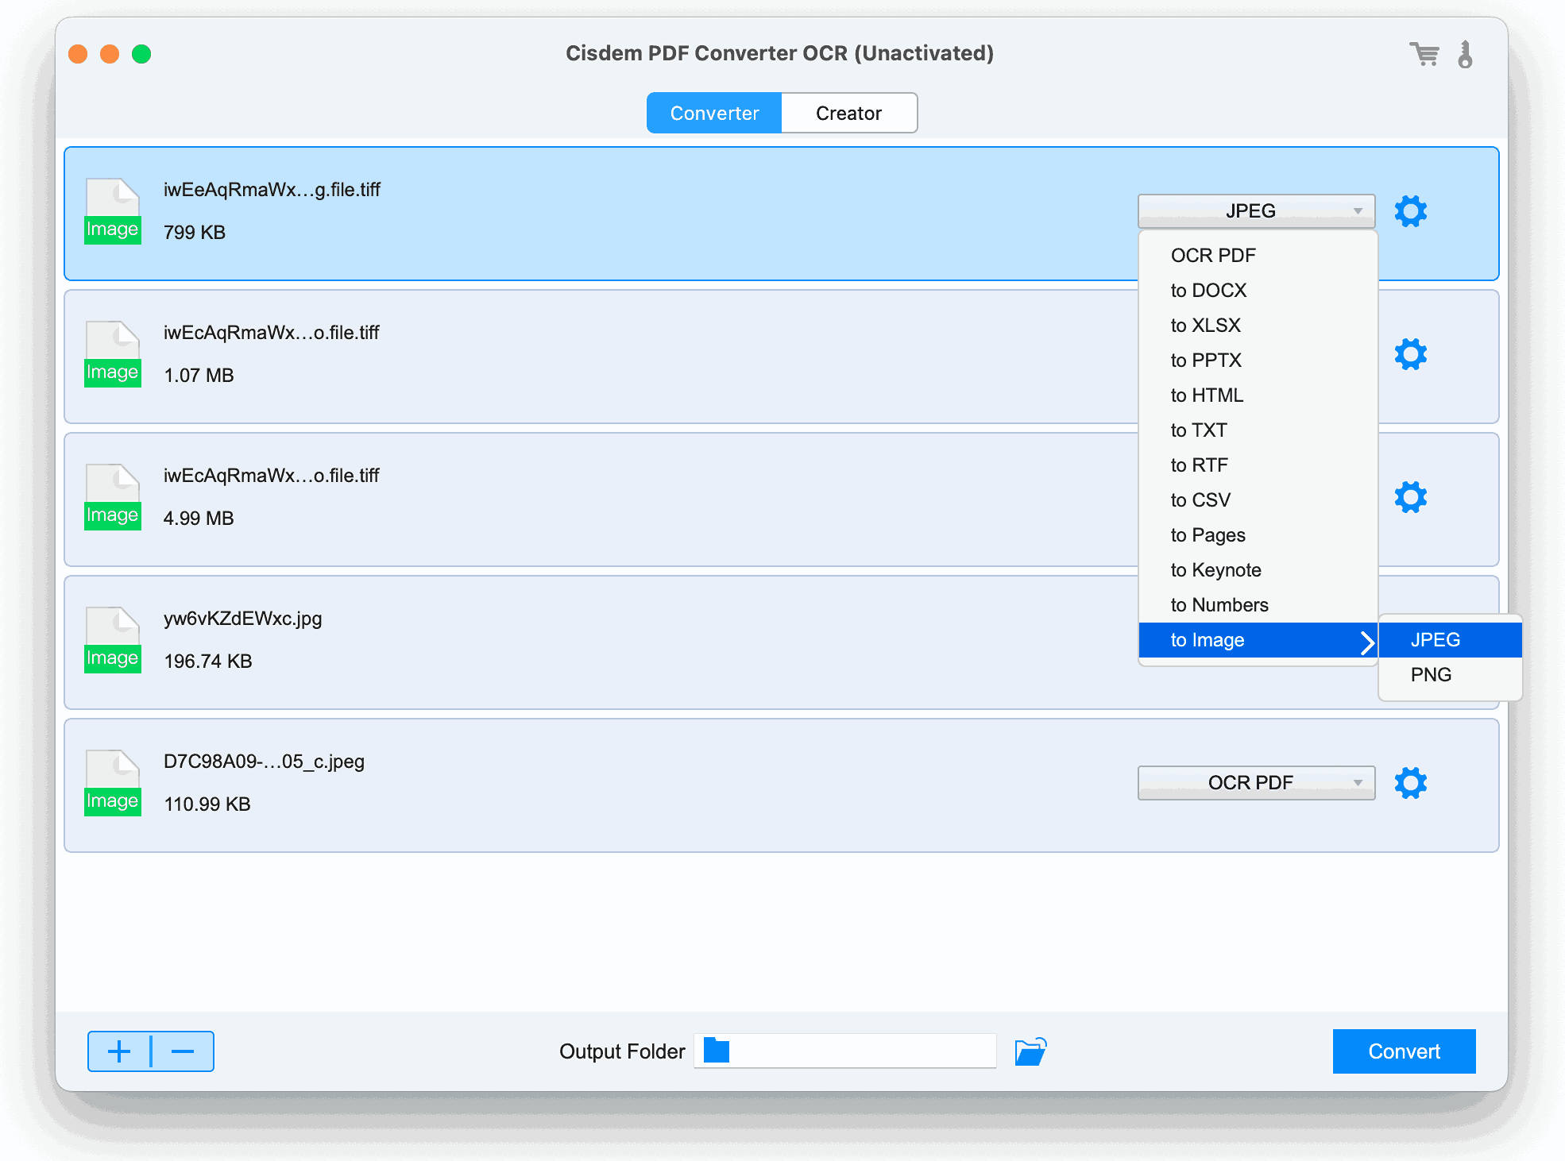Click image thumbnail of 4.99 MB file
This screenshot has height=1161, width=1565.
(x=113, y=497)
